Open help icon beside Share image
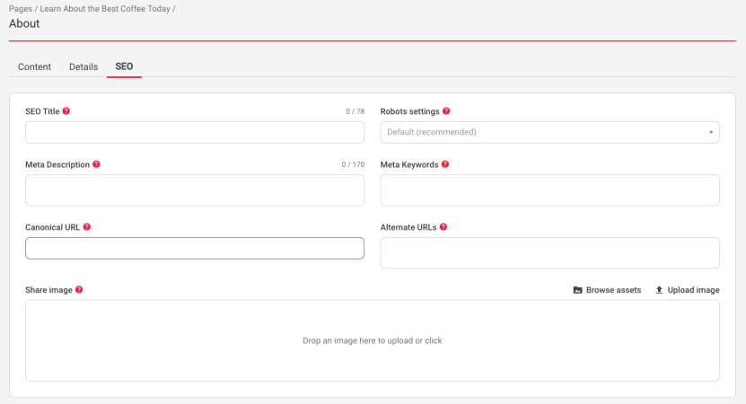The width and height of the screenshot is (746, 404). (79, 289)
